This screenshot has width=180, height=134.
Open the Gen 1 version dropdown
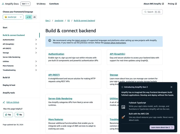click(x=25, y=4)
